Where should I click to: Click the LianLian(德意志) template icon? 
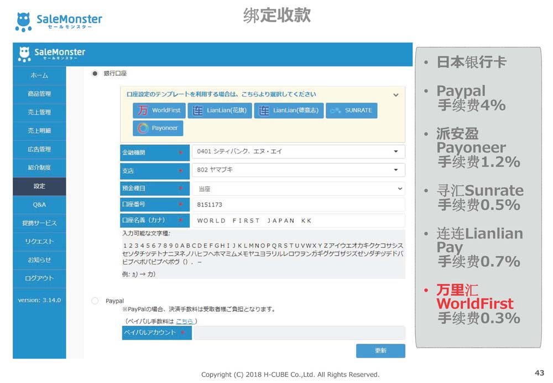click(263, 111)
